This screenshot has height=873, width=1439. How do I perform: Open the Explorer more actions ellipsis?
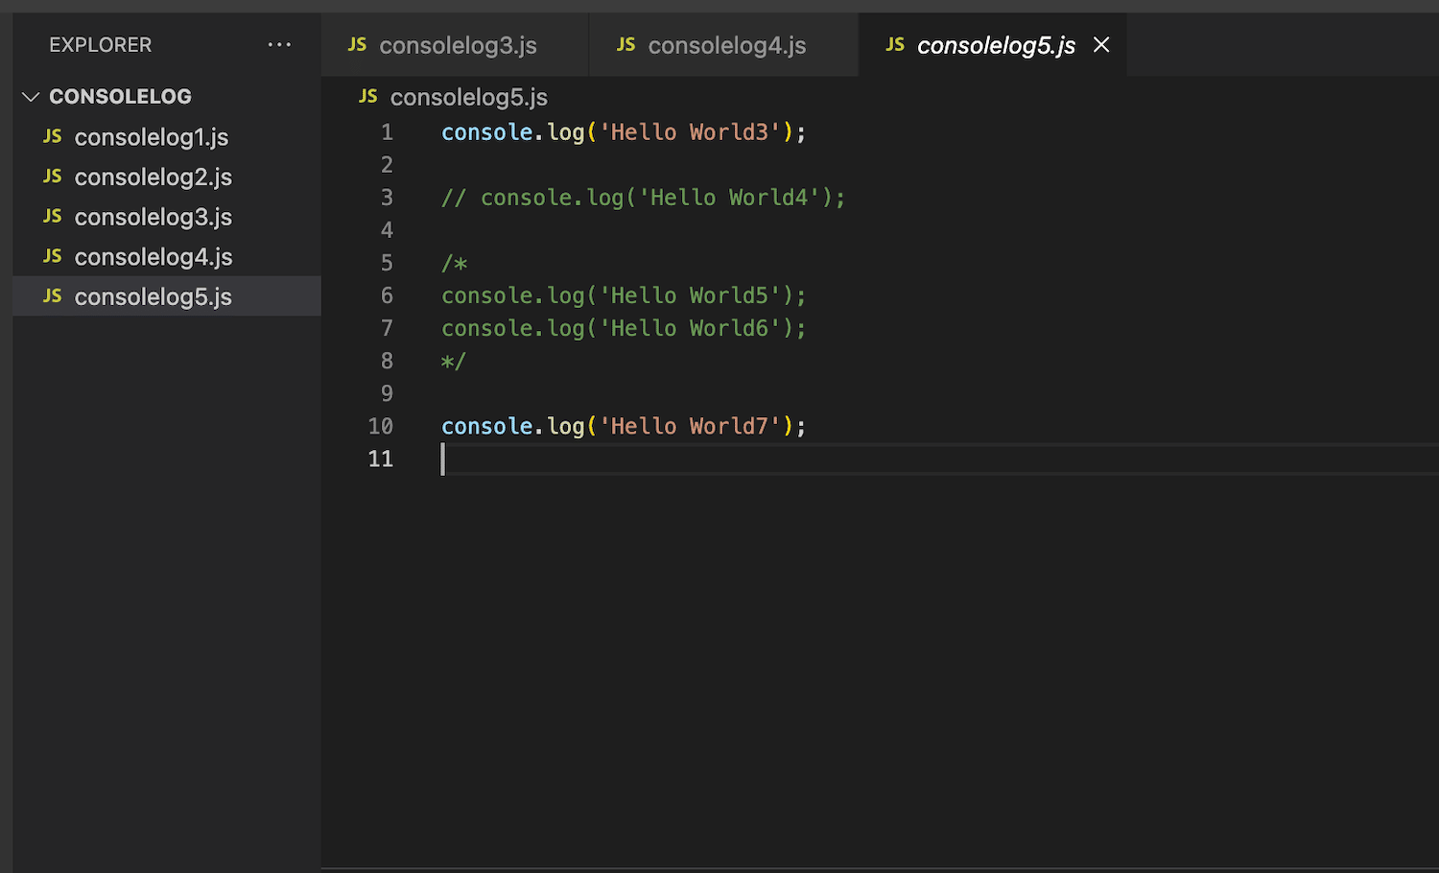tap(279, 45)
